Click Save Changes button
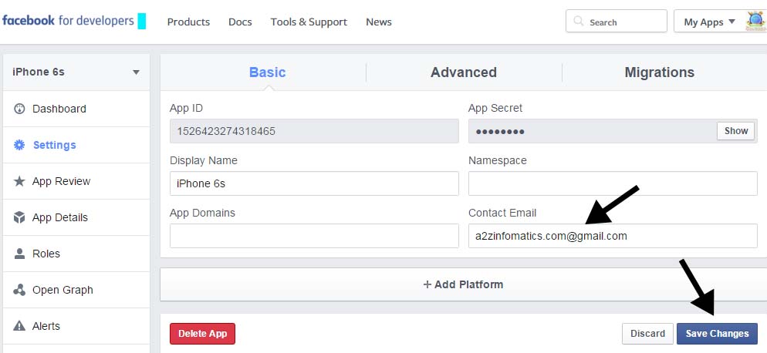 click(717, 334)
